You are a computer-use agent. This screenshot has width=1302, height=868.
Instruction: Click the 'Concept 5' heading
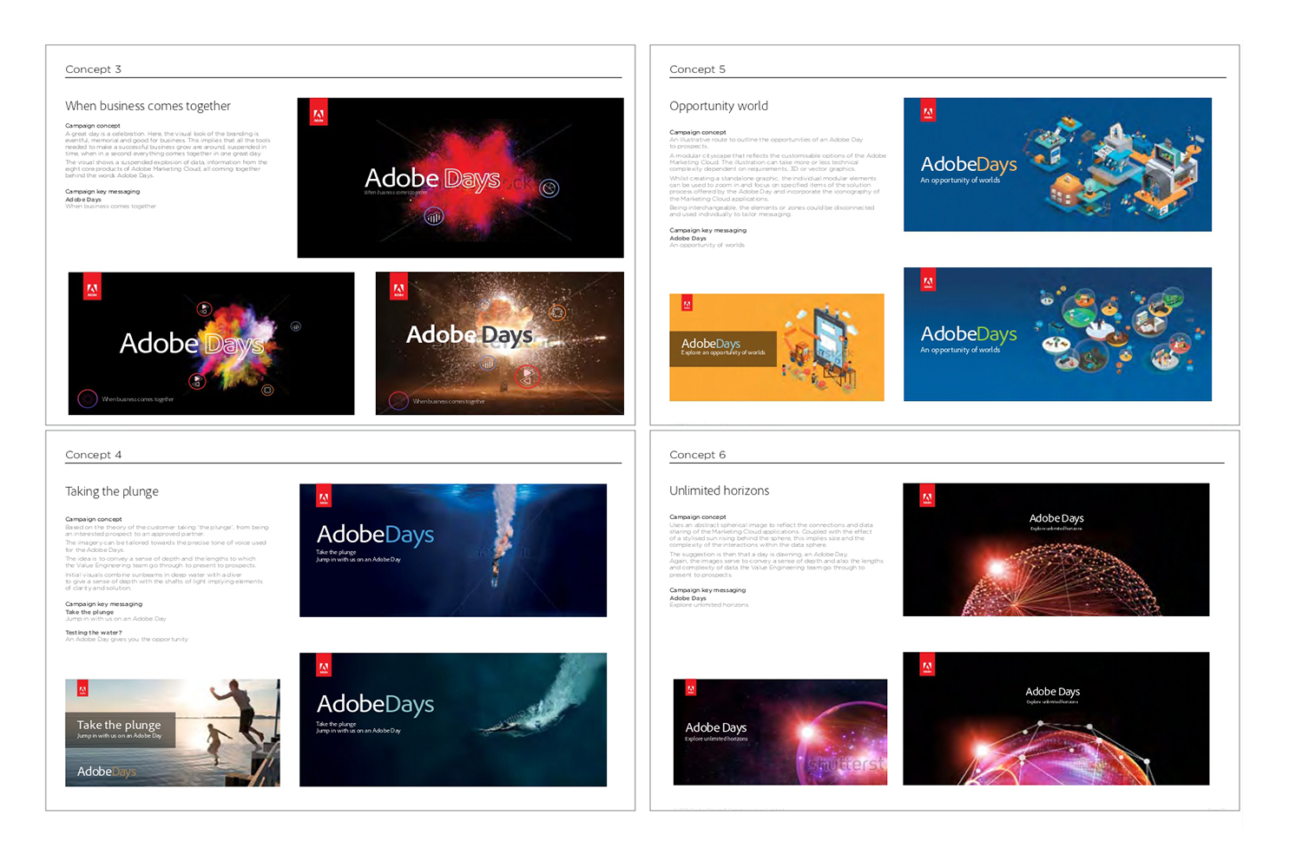click(x=697, y=69)
